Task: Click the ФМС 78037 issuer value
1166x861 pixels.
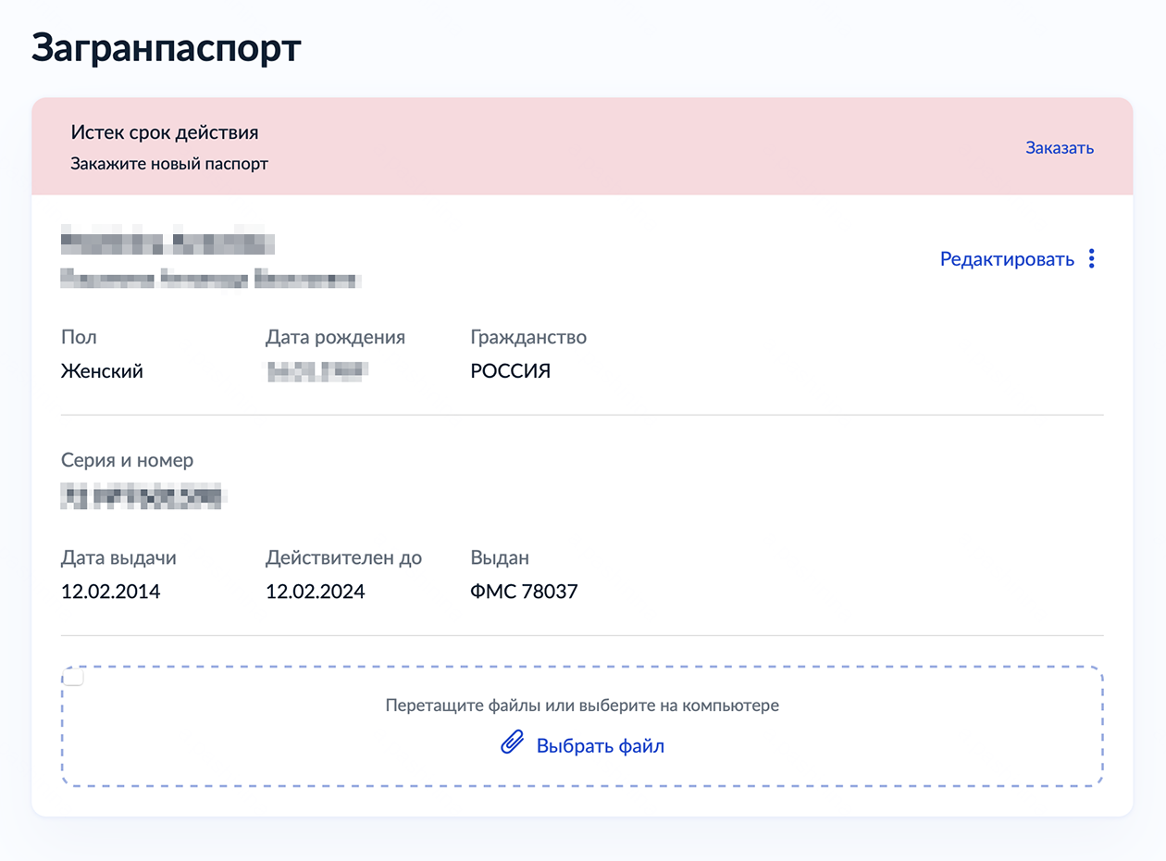Action: (x=524, y=592)
